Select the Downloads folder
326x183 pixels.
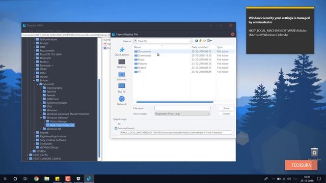click(x=143, y=55)
